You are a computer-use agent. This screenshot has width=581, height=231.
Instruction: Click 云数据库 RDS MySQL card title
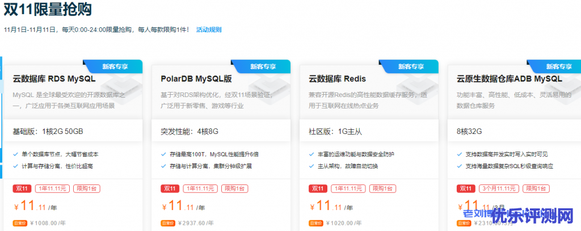point(54,78)
